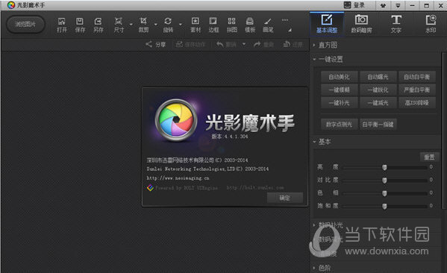Click the 旋转 (Rotate) tool icon

168,25
